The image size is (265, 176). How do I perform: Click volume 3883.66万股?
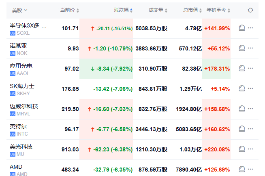(152, 48)
